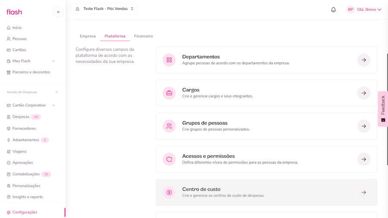Click the Configurações gear icon
Image resolution: width=388 pixels, height=218 pixels.
(x=9, y=212)
